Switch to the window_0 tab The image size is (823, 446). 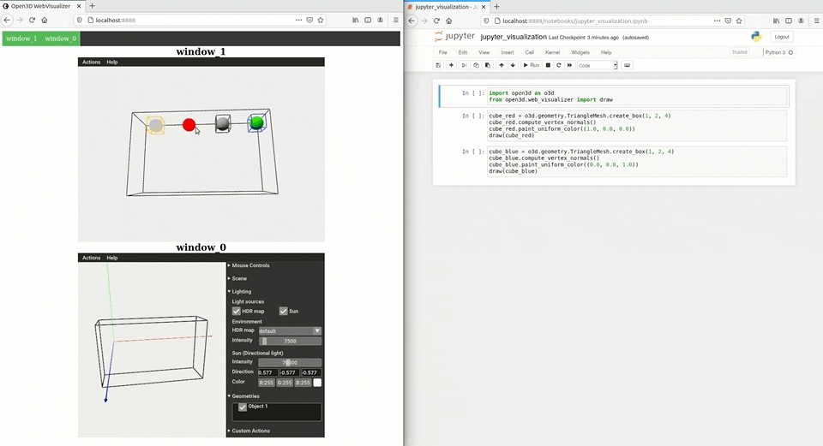click(60, 39)
